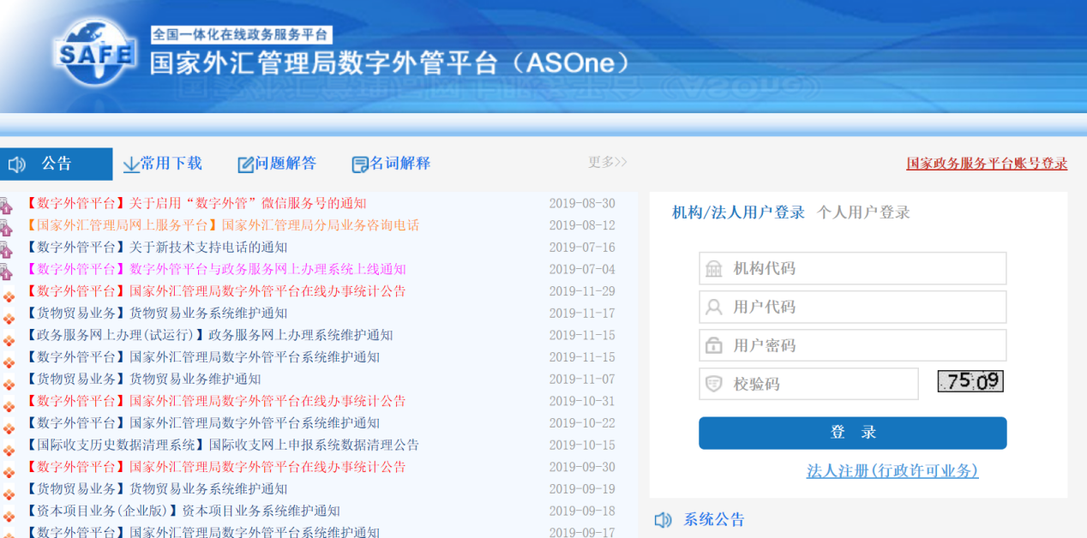Click the 登录 button
Viewport: 1087px width, 538px height.
click(853, 433)
